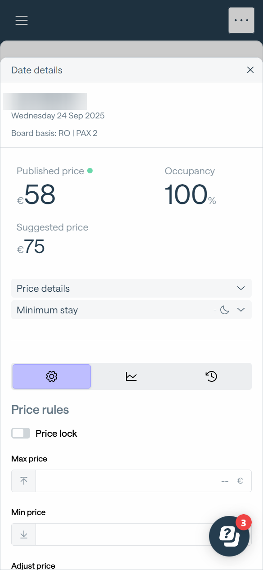Expand the Price details section
This screenshot has width=263, height=570.
131,288
